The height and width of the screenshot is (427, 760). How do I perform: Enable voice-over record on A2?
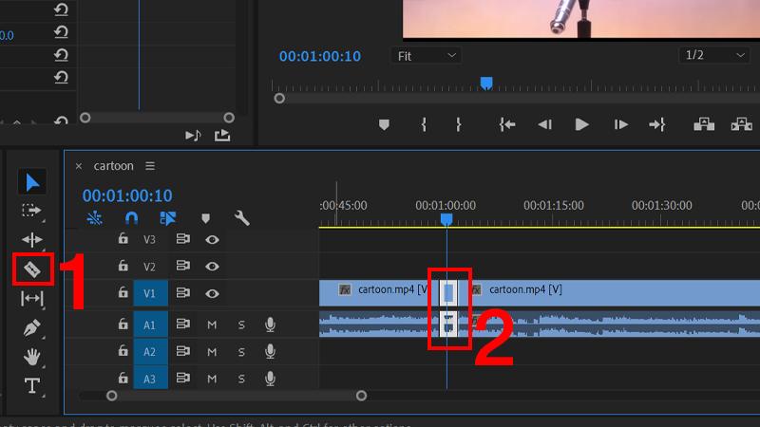(x=271, y=352)
